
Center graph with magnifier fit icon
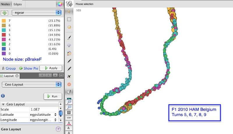coord(69,102)
